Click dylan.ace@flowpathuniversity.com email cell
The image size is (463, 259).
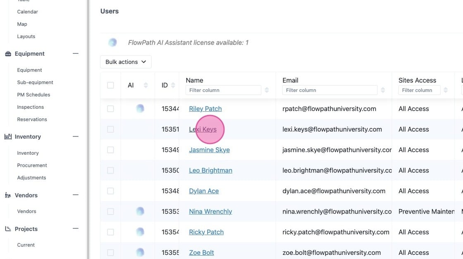coord(334,191)
